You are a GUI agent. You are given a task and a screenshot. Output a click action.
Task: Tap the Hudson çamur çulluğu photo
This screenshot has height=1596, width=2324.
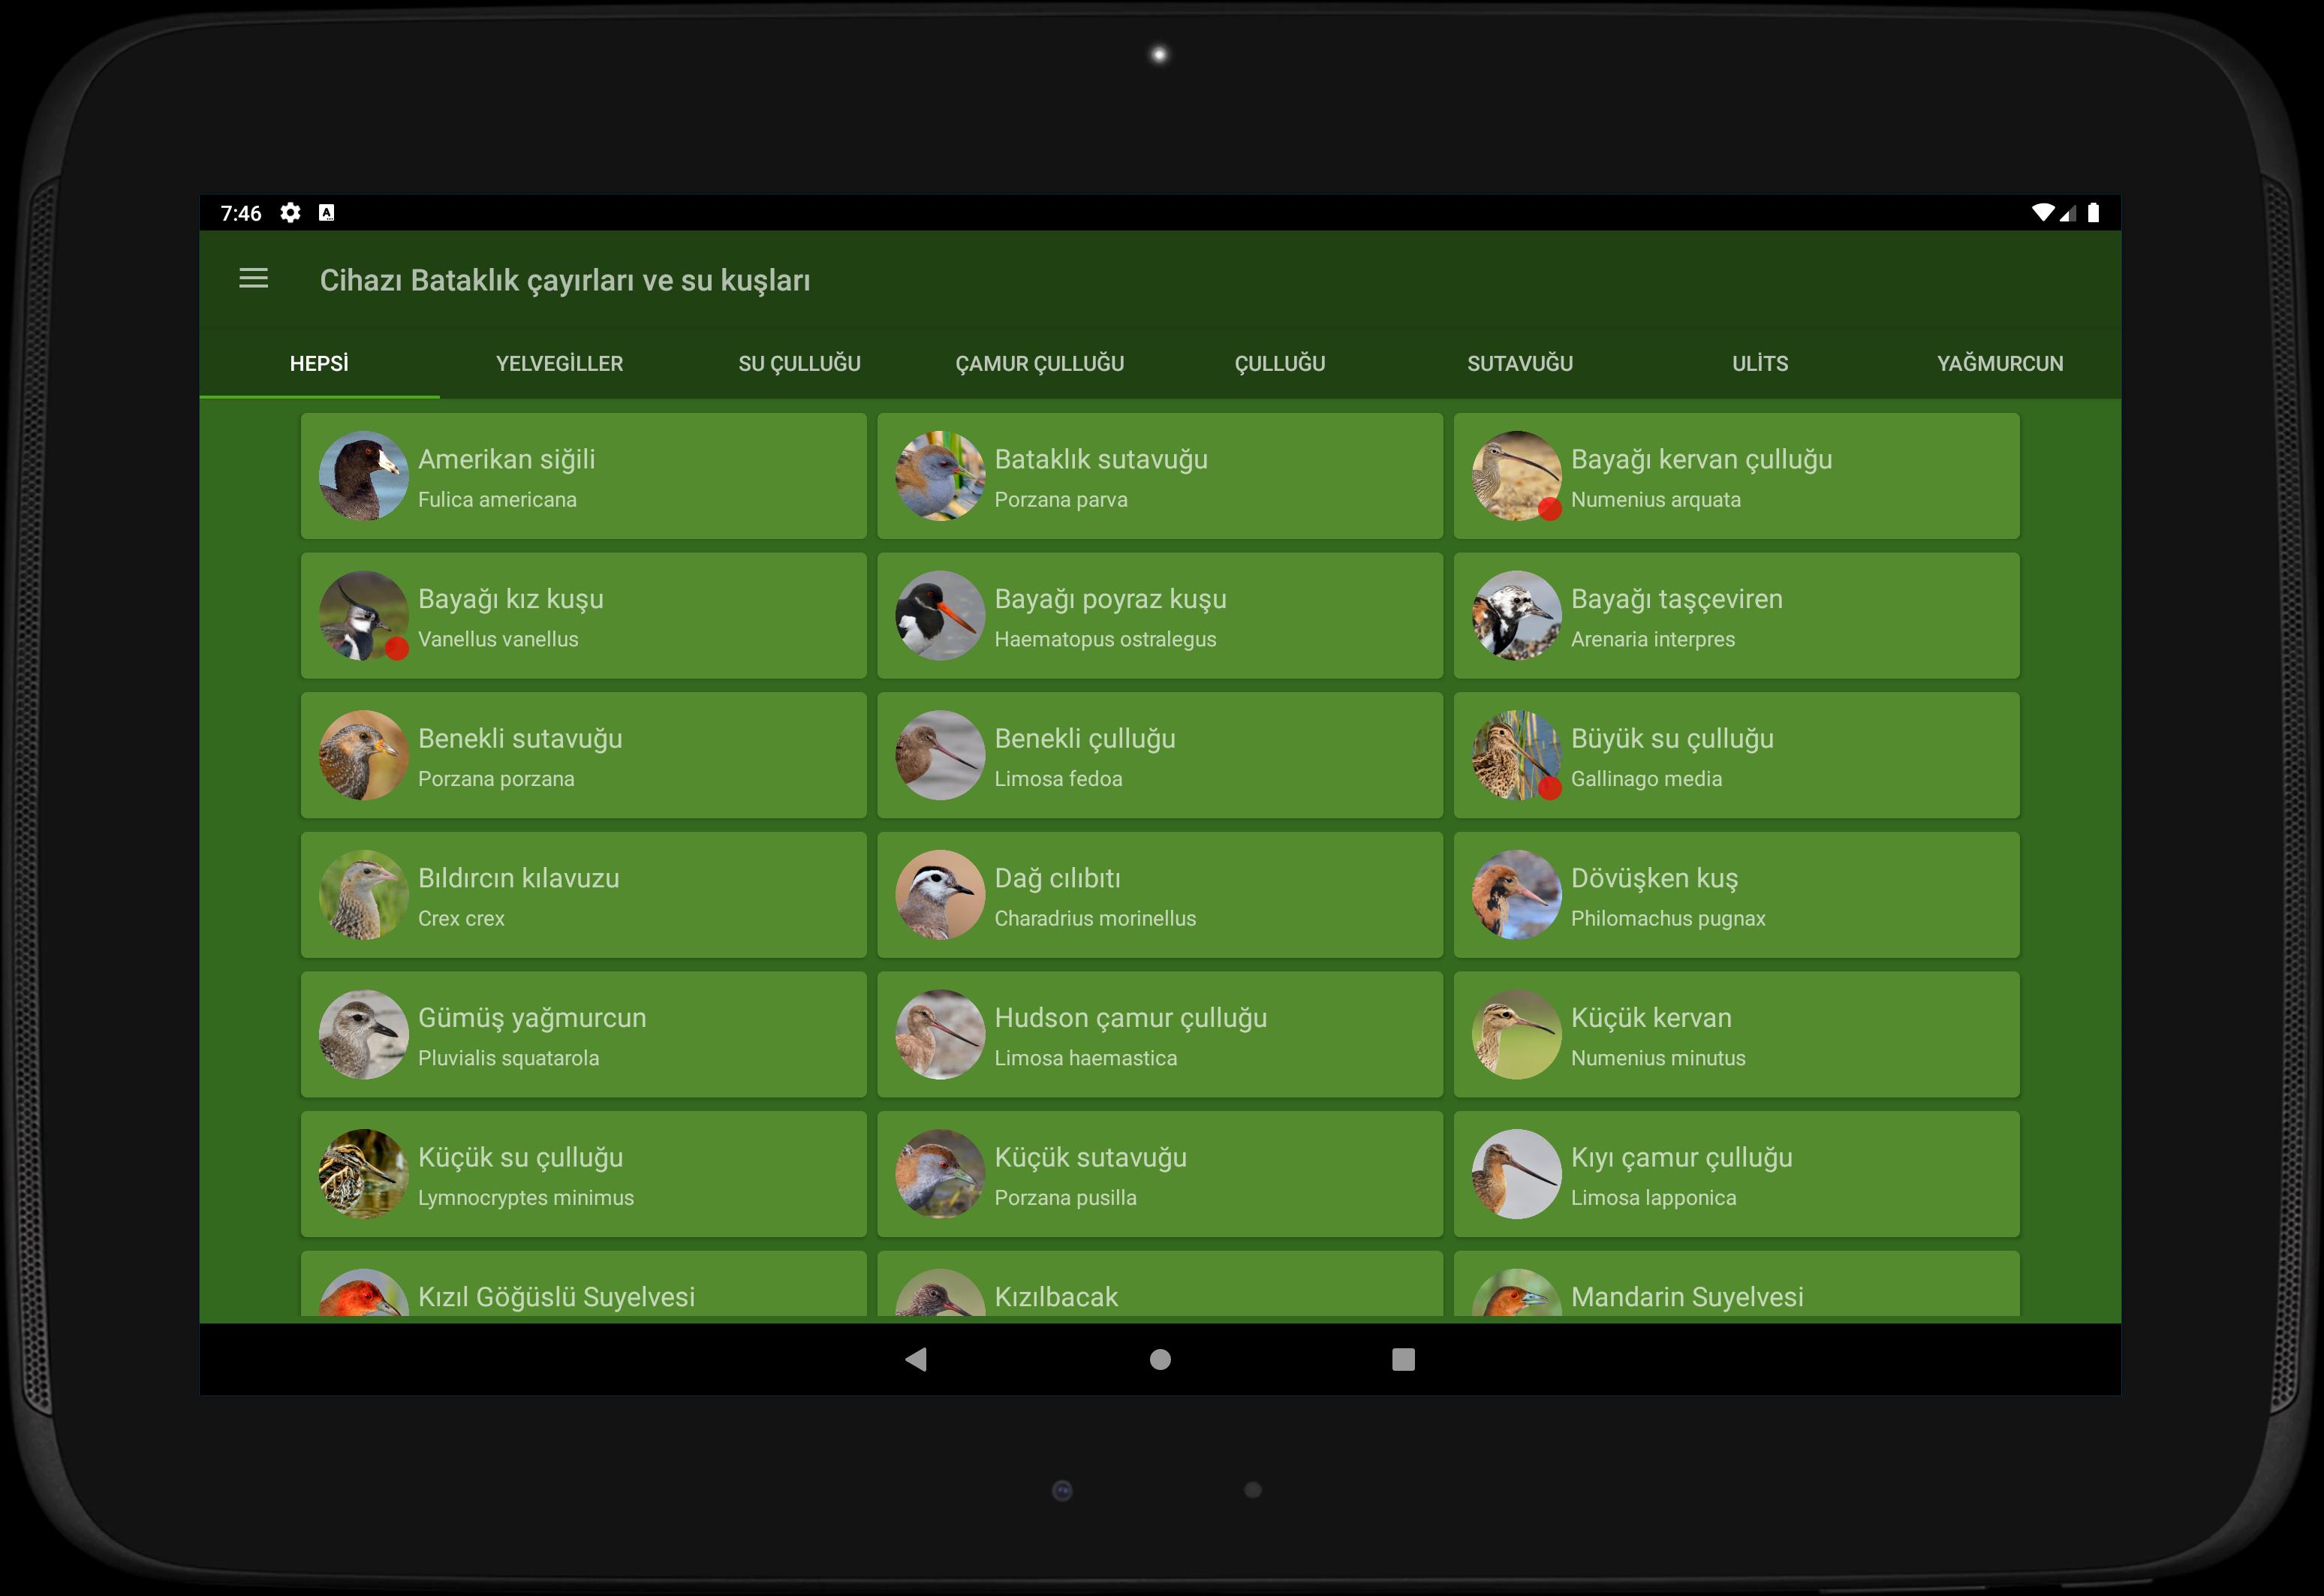940,1035
